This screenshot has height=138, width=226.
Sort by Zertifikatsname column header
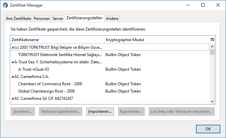point(57,40)
